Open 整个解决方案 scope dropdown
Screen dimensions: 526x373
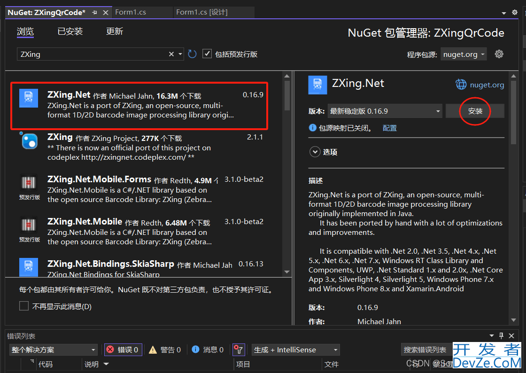pos(54,350)
